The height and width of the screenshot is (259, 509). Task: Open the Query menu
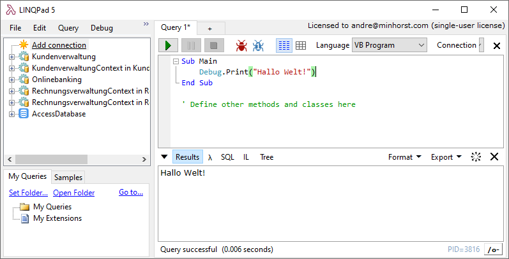point(68,28)
